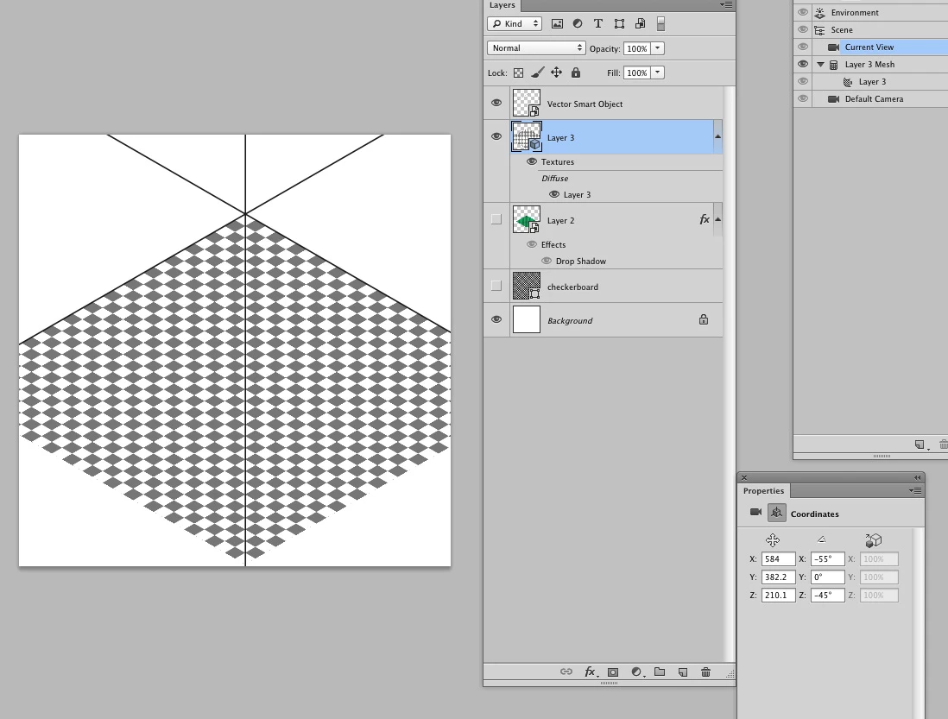The height and width of the screenshot is (719, 948).
Task: Lock position move icon
Action: click(x=556, y=73)
